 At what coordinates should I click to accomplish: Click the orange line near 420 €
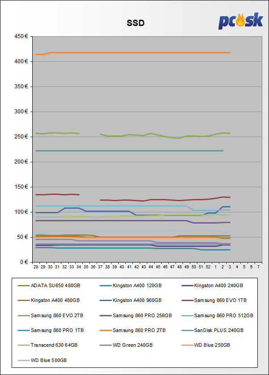[x=133, y=52]
